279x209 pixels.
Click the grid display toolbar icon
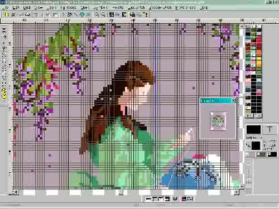tap(112, 14)
